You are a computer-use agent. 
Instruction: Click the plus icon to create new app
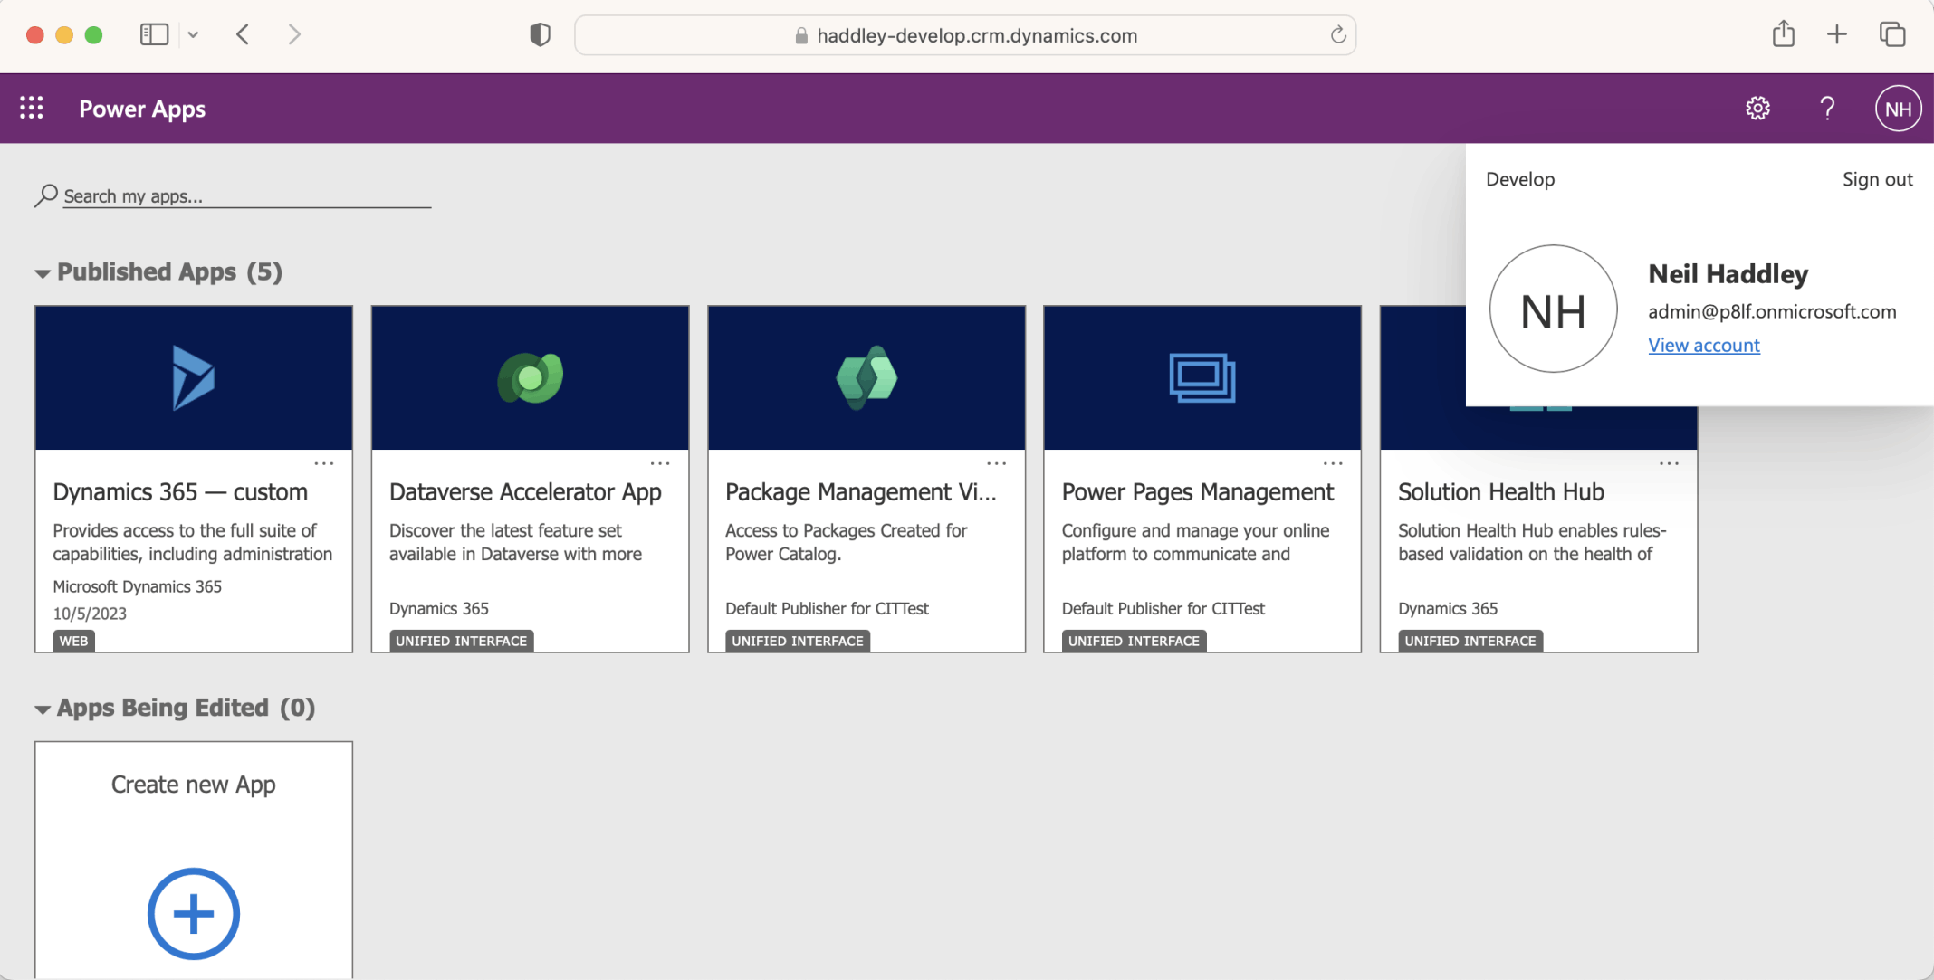(x=194, y=913)
